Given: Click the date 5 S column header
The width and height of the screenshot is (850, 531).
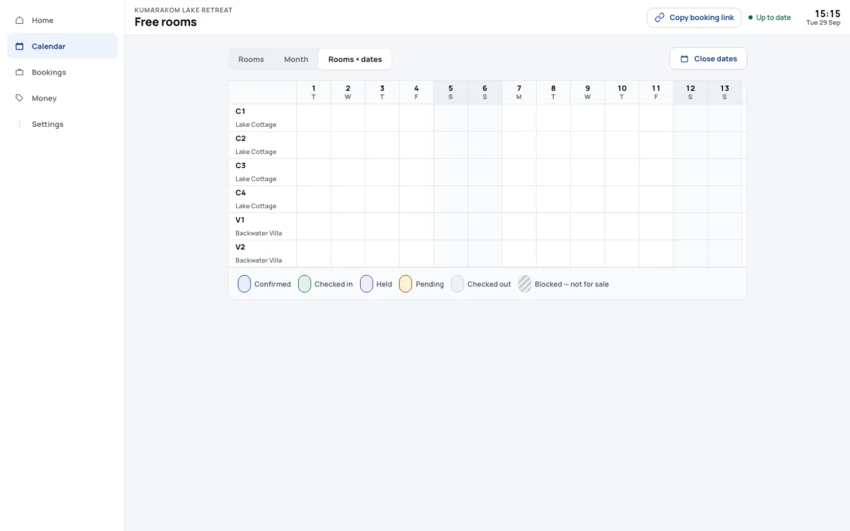Looking at the screenshot, I should pyautogui.click(x=450, y=92).
